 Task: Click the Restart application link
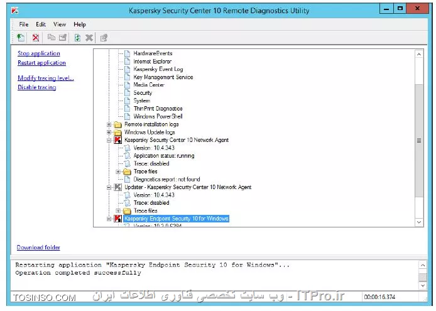[x=41, y=63]
